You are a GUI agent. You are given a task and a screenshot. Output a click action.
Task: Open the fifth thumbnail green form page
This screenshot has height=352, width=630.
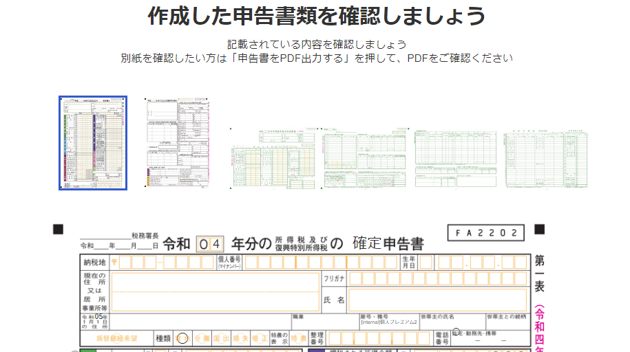456,159
